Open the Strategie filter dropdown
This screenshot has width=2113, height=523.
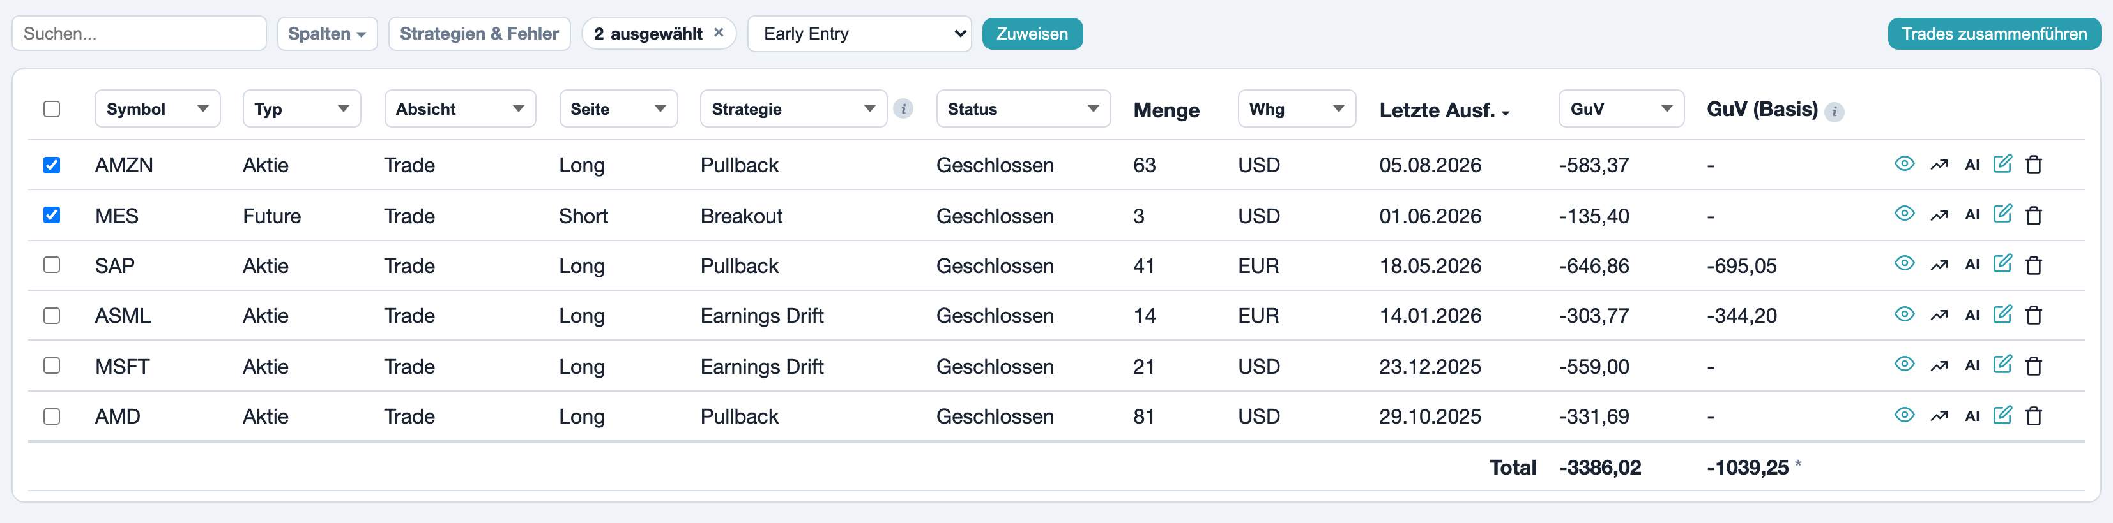pyautogui.click(x=793, y=109)
